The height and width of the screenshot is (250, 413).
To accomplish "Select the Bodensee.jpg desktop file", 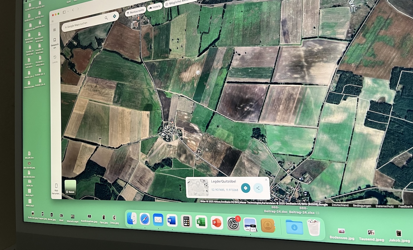I will pos(342,234).
